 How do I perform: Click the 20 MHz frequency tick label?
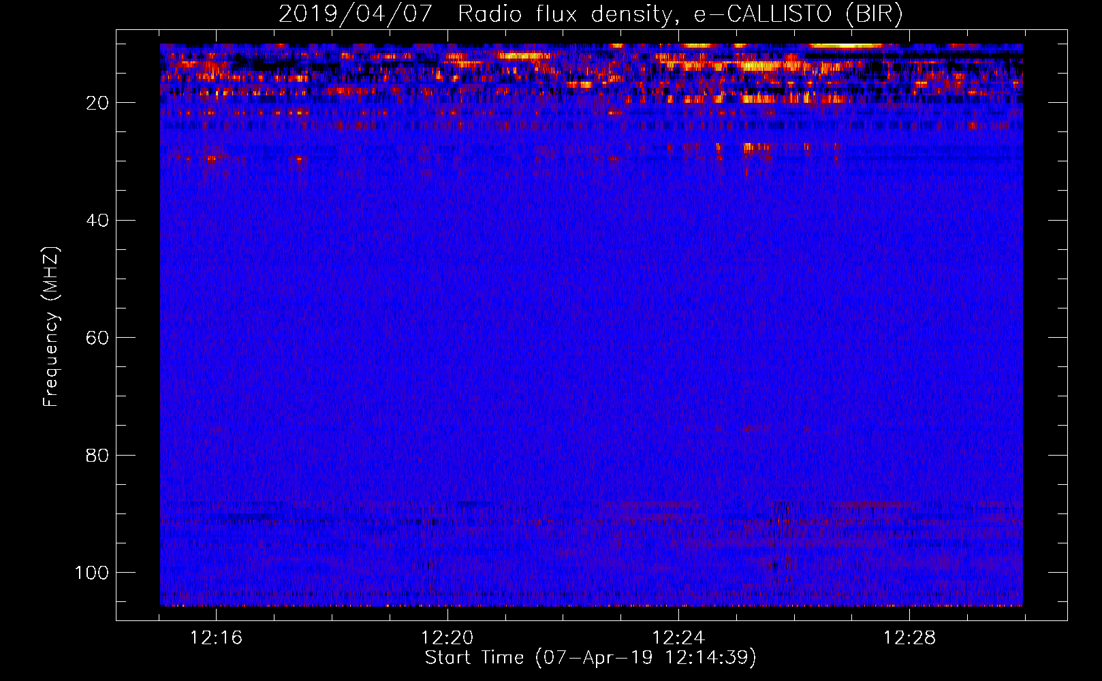(97, 103)
